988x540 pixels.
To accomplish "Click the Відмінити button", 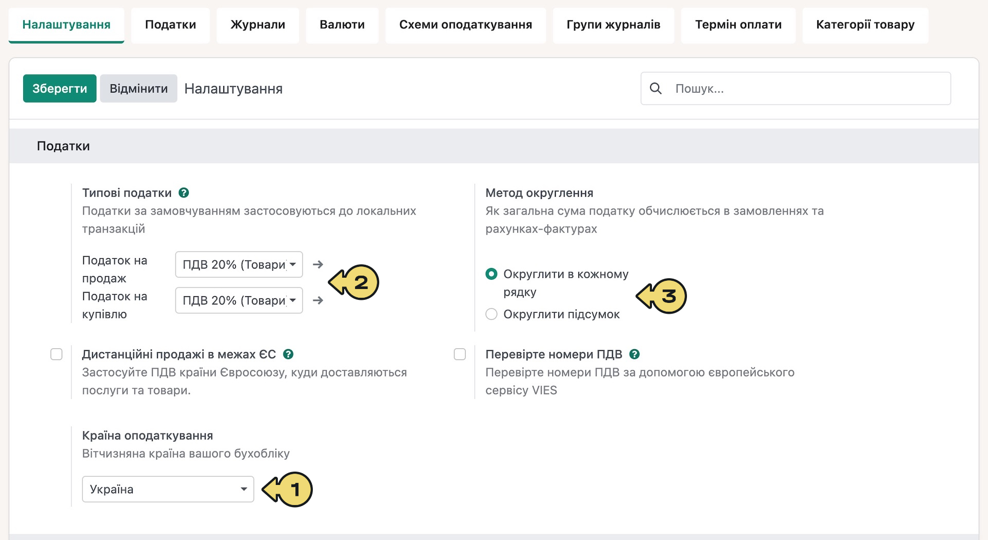I will coord(138,88).
